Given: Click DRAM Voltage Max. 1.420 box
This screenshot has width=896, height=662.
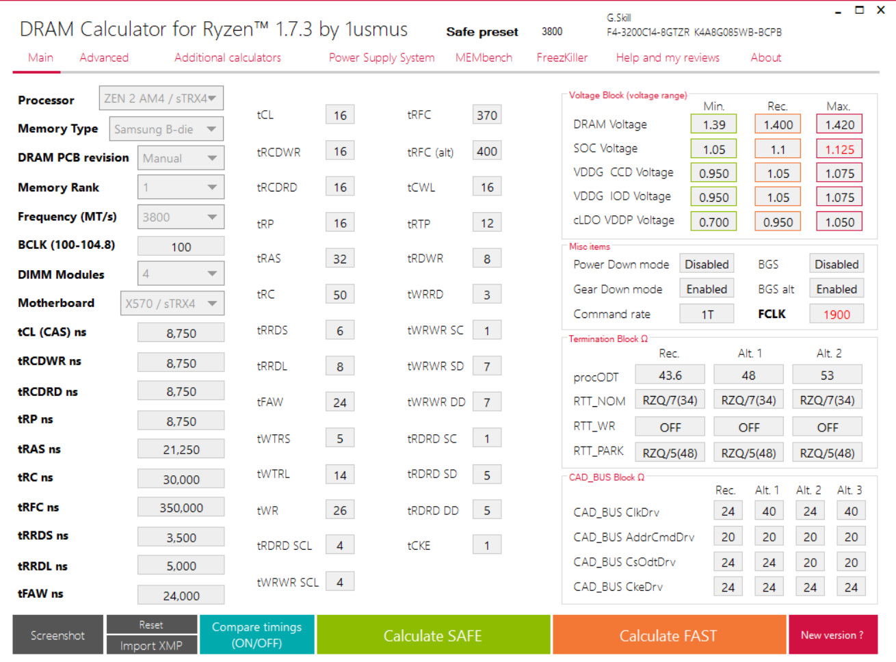Looking at the screenshot, I should pos(840,124).
